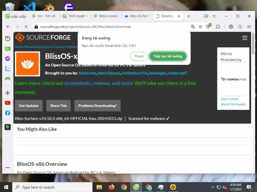Open the rwaterspf1 author link

177,73
